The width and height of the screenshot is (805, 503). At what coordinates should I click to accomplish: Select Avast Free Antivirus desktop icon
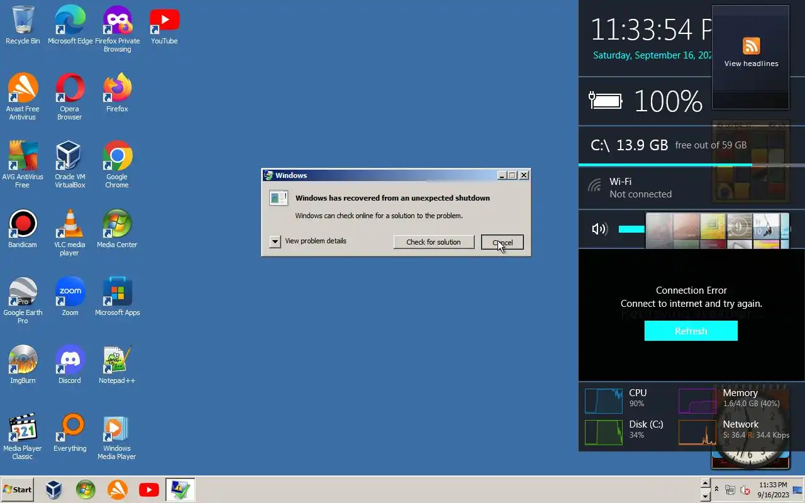23,97
